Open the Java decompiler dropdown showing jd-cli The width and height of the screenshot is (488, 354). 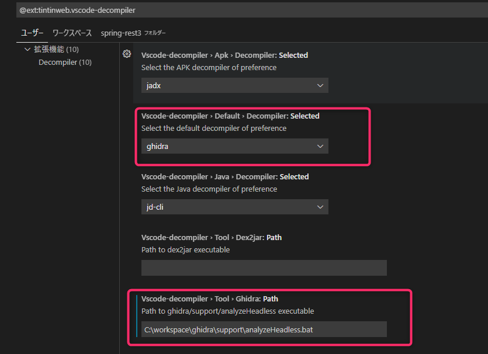coord(235,207)
